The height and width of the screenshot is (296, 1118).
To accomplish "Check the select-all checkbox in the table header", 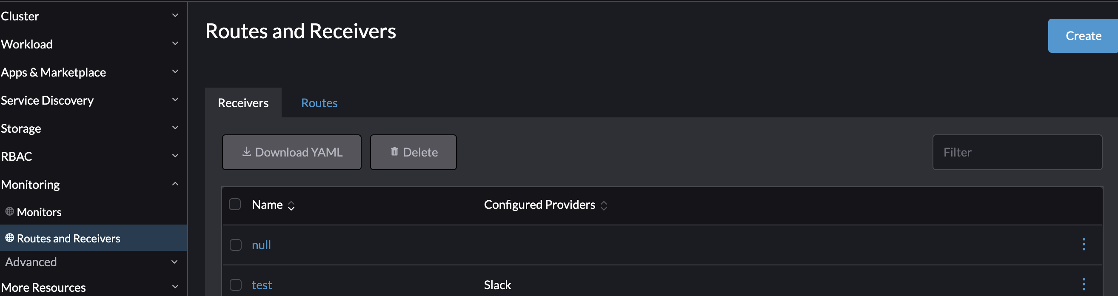I will pyautogui.click(x=235, y=204).
